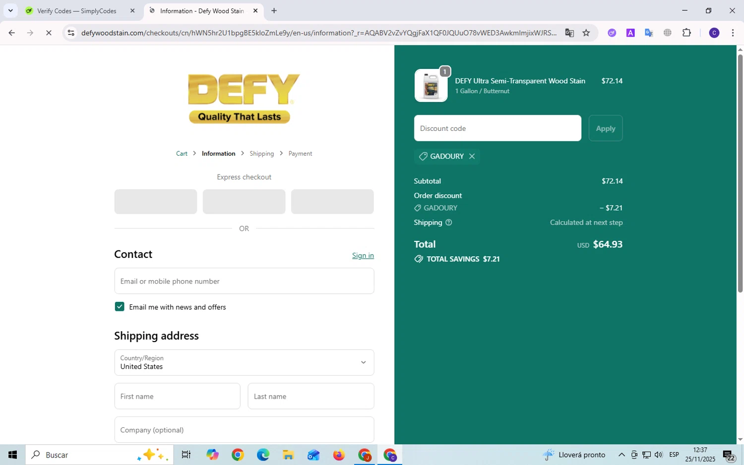Open the tab search dropdown arrow

(x=10, y=10)
